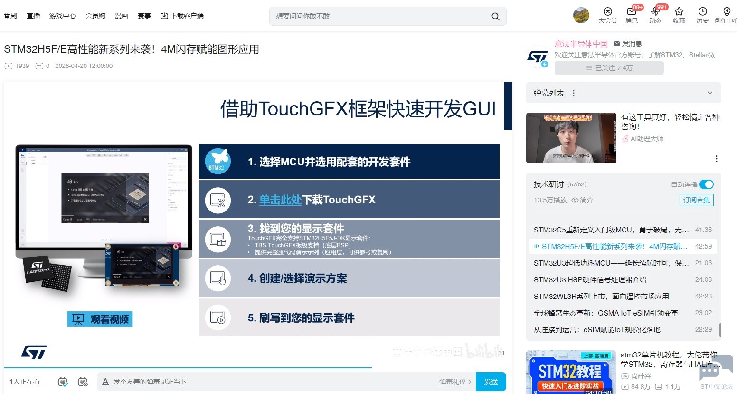Click the user profile avatar
The width and height of the screenshot is (737, 394).
(581, 15)
